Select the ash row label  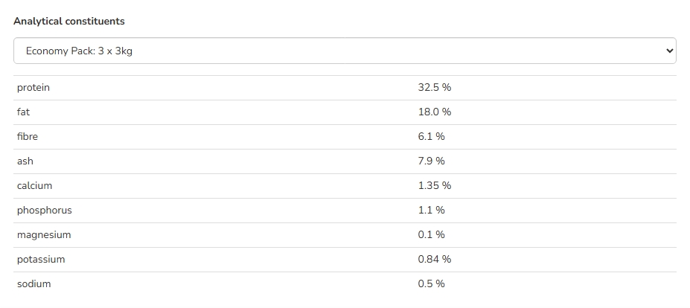click(x=25, y=161)
